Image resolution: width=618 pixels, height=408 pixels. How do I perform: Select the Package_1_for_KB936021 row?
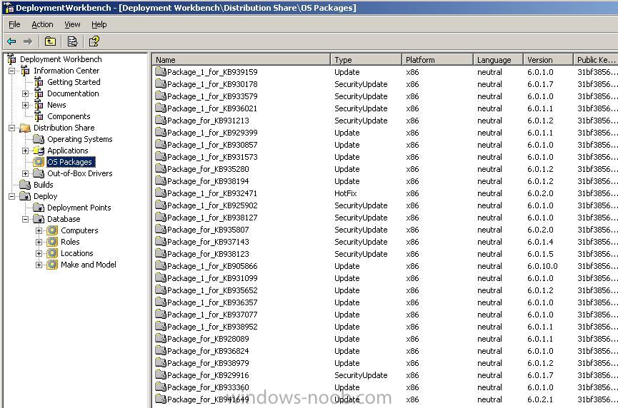tap(387, 108)
